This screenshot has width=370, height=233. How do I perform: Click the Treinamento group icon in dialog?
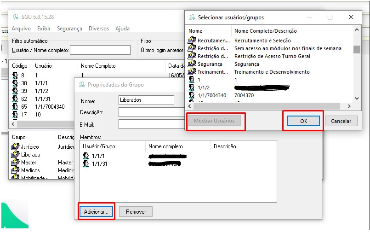click(192, 72)
